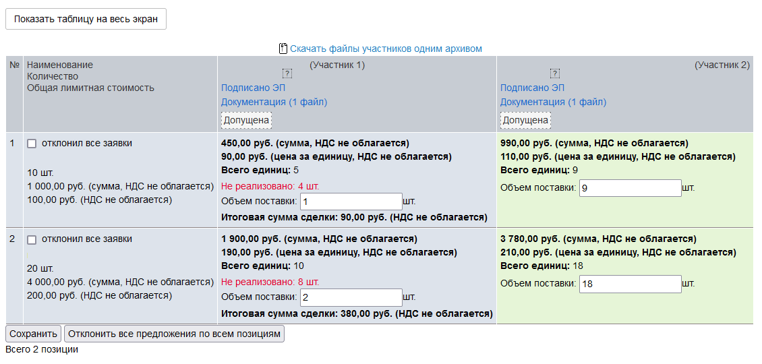Click the question mark icon under Участник 1
The height and width of the screenshot is (364, 762).
pos(287,73)
